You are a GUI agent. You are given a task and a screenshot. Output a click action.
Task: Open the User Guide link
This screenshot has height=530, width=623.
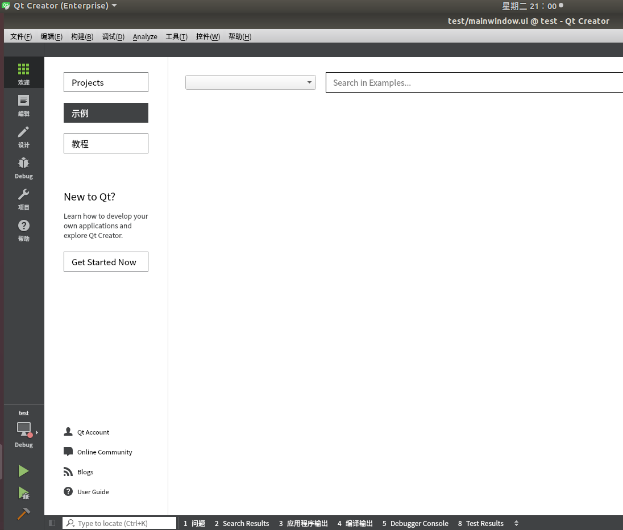93,491
